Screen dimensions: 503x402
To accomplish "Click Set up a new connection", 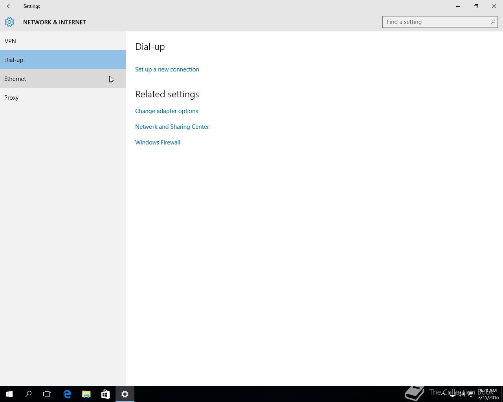I will coord(167,69).
